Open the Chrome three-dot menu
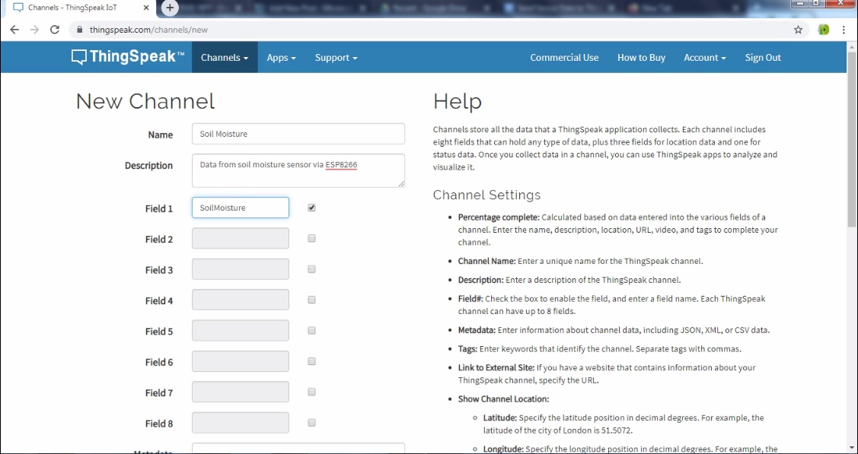Image resolution: width=858 pixels, height=454 pixels. 844,30
